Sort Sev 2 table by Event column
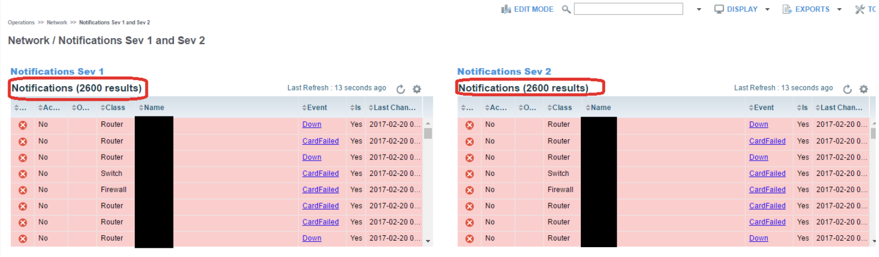 762,108
